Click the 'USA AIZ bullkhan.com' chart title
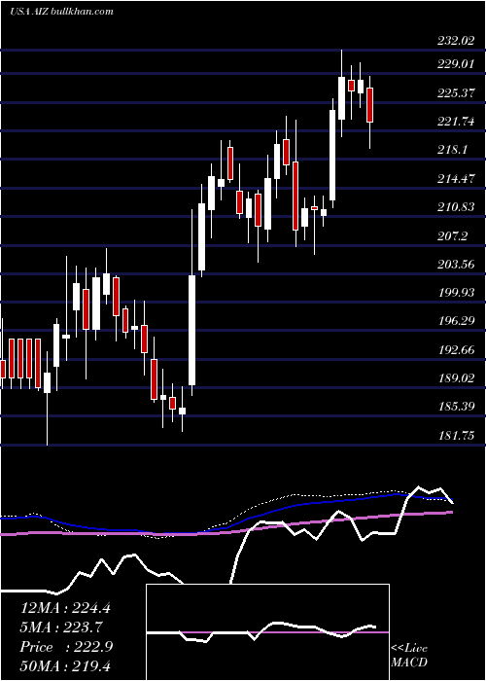The width and height of the screenshot is (486, 681). click(61, 12)
